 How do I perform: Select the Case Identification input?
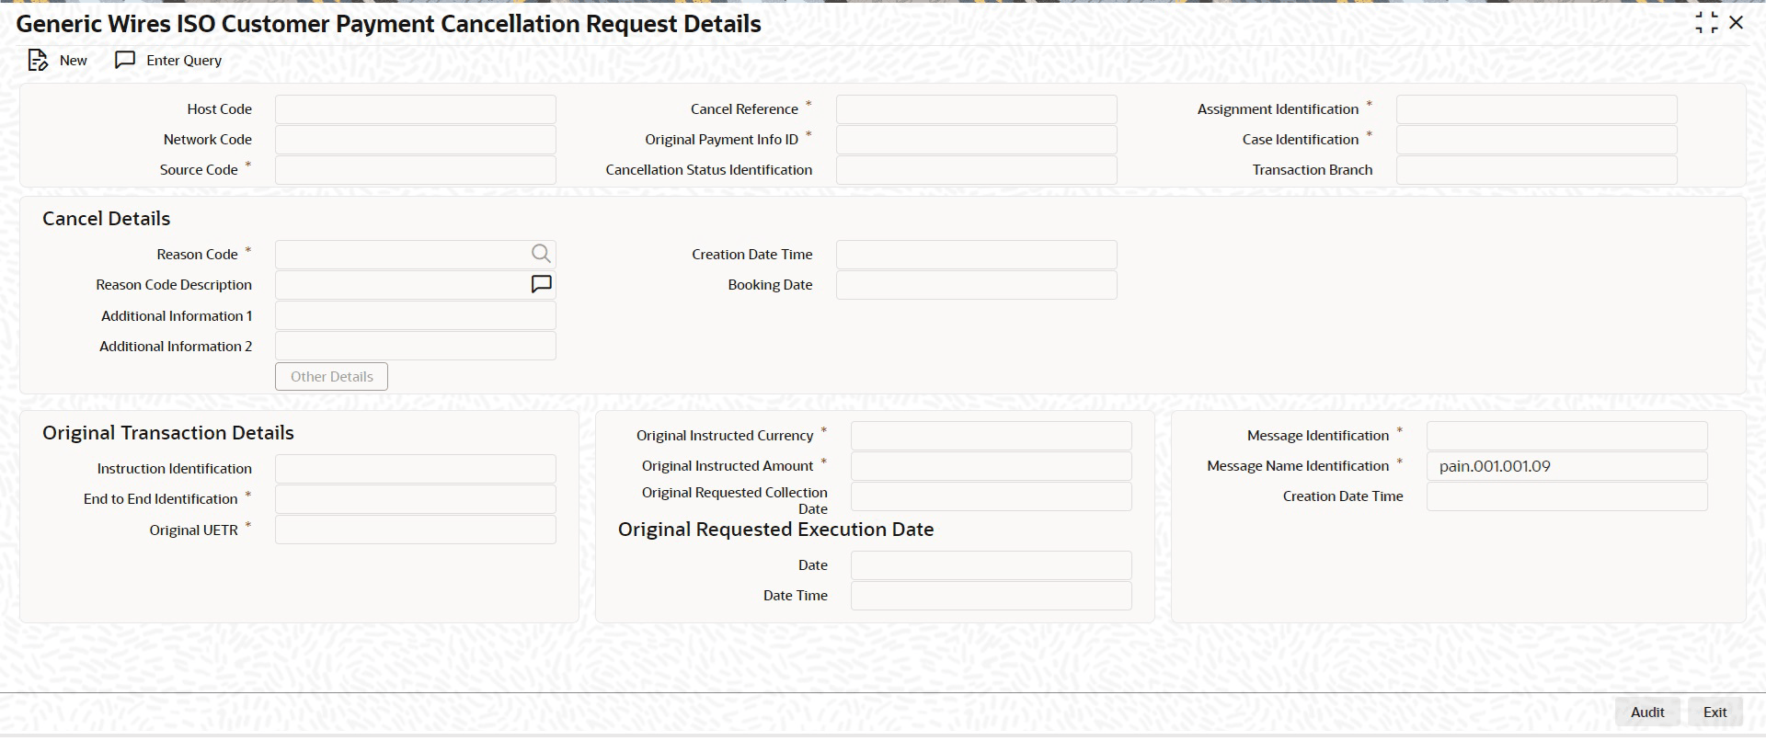(x=1537, y=140)
